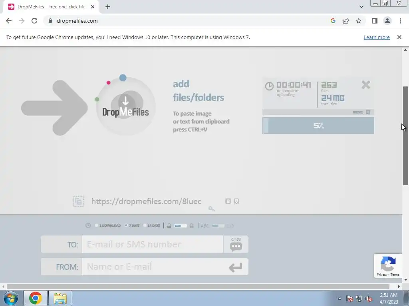This screenshot has height=306, width=409.
Task: Toggle the Chrome side panel
Action: [x=375, y=21]
